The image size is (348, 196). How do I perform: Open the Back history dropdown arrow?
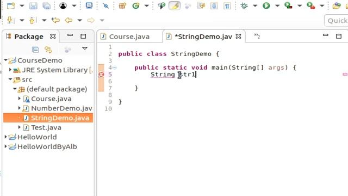click(x=80, y=21)
